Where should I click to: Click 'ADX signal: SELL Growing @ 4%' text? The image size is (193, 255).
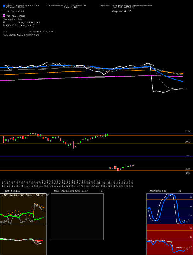(21, 35)
